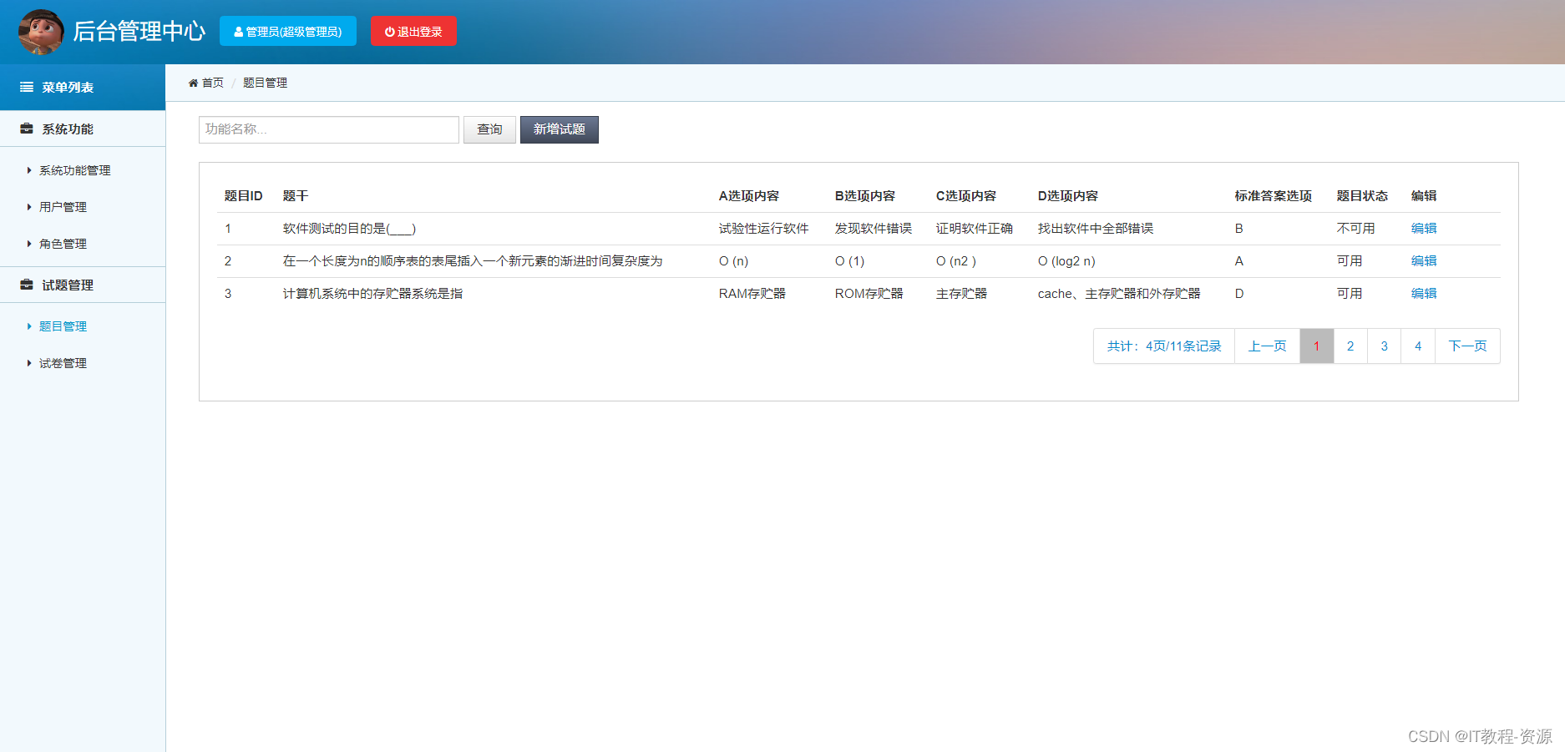Click the 新增试题 button
The image size is (1565, 752).
tap(560, 129)
